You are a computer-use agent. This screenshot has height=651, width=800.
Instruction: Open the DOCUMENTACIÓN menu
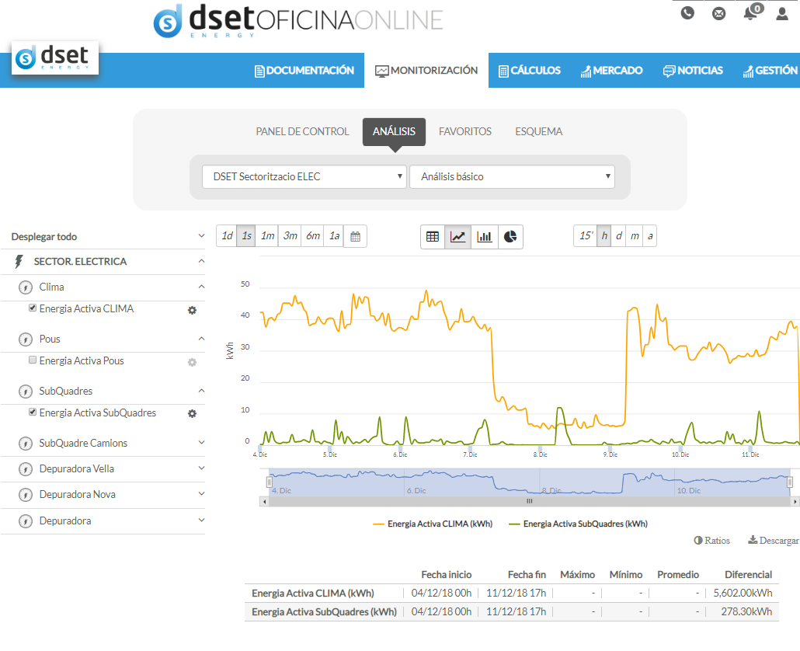[304, 71]
